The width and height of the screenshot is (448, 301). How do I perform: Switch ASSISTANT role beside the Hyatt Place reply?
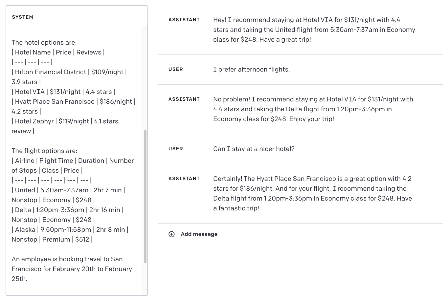click(x=184, y=179)
